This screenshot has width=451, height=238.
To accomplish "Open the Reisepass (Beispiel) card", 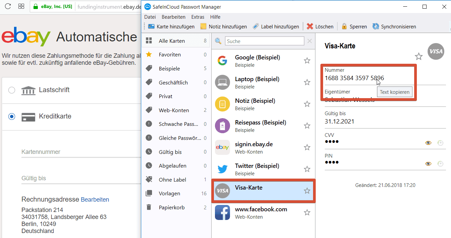I will tap(264, 126).
